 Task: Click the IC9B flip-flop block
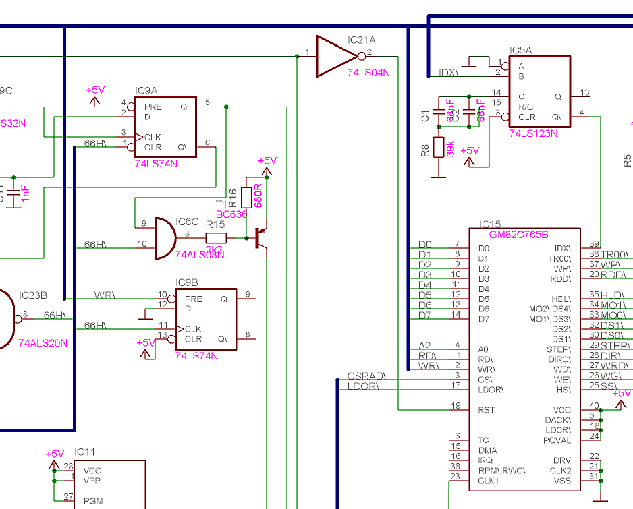206,319
